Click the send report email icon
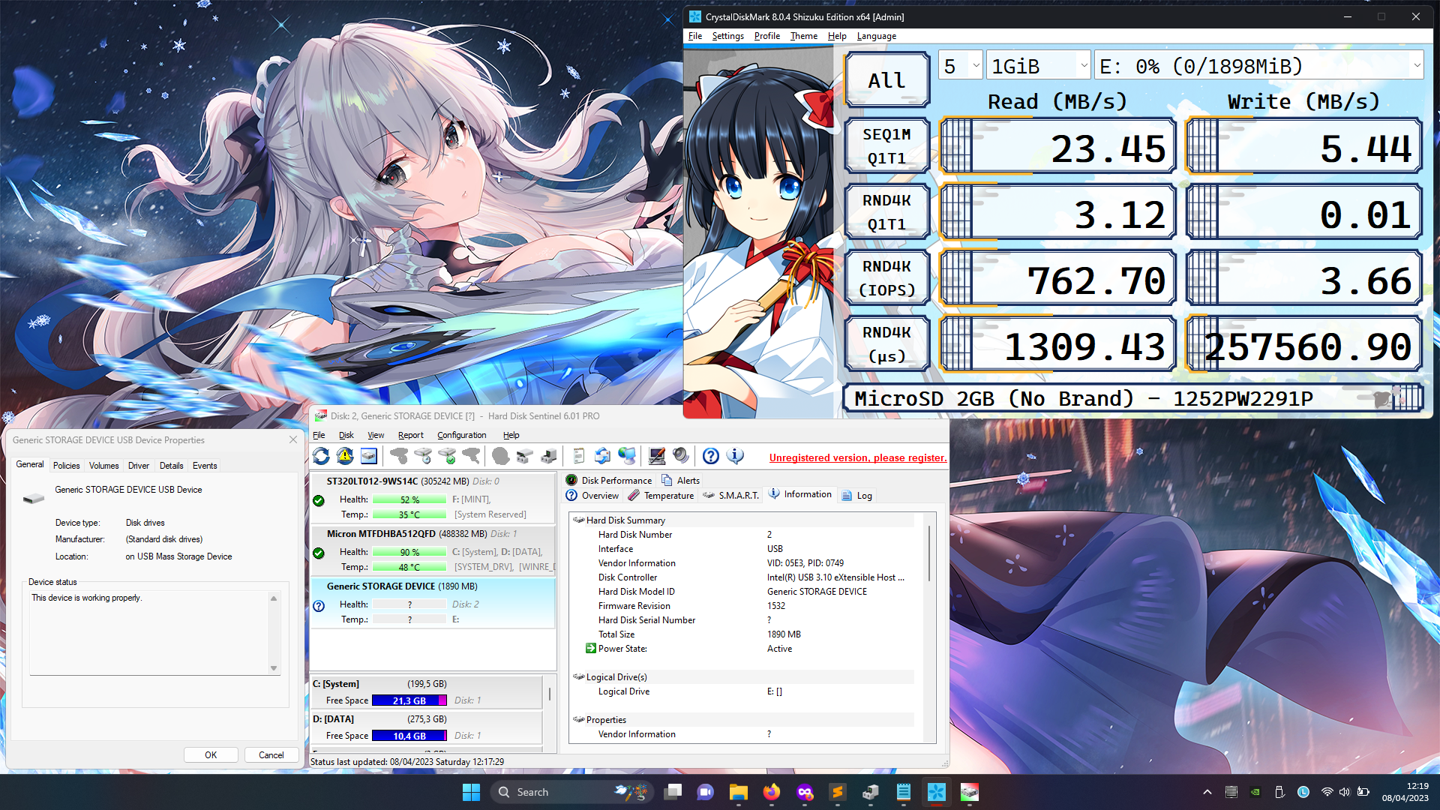The height and width of the screenshot is (810, 1440). [x=602, y=456]
